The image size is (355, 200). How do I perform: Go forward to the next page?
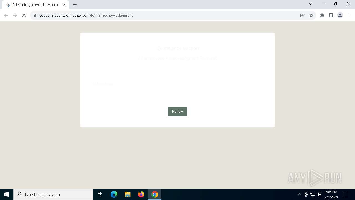click(15, 15)
